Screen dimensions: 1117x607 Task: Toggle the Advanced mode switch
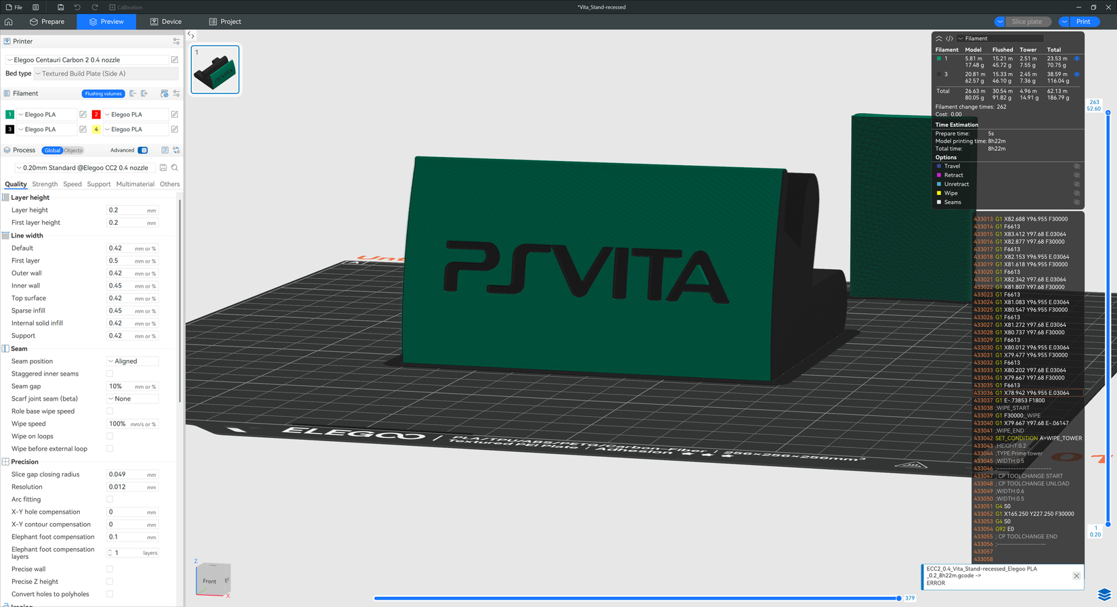tap(143, 150)
